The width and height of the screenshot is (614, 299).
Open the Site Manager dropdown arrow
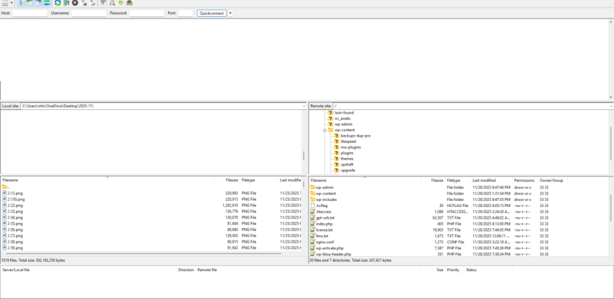[x=12, y=3]
